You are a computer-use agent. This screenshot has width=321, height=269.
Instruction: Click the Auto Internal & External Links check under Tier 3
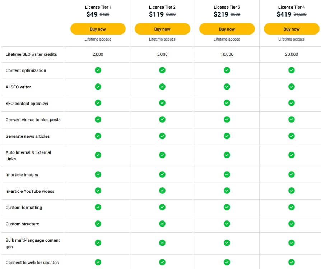(x=227, y=155)
